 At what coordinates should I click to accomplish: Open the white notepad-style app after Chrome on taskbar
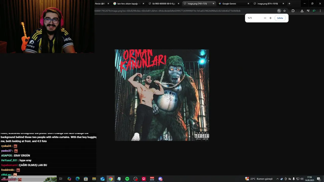click(119, 179)
